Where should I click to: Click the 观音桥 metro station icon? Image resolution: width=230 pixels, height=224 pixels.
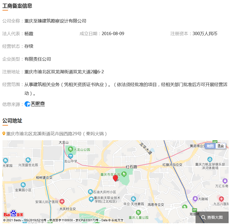pyautogui.click(x=194, y=210)
